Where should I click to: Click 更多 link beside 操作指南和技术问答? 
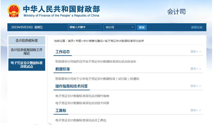coord(195,86)
